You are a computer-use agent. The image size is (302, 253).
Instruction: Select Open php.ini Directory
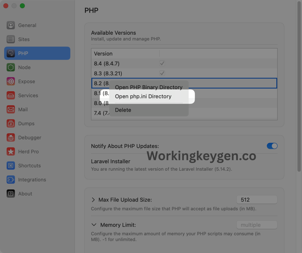coord(143,96)
